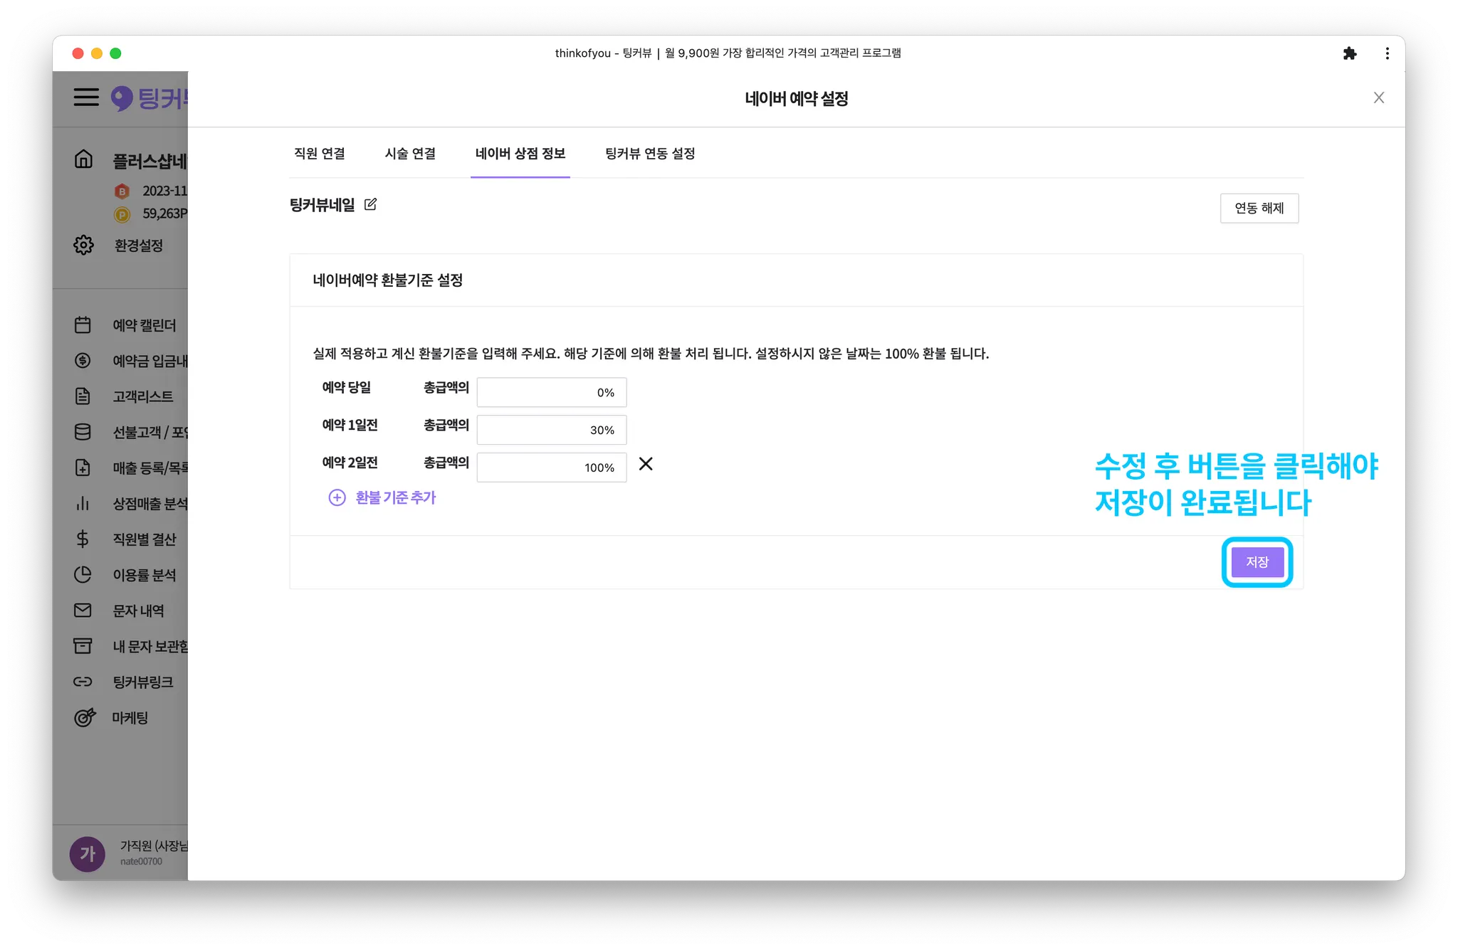Click the 문자 내역 envelope icon
The width and height of the screenshot is (1458, 950).
coord(83,611)
